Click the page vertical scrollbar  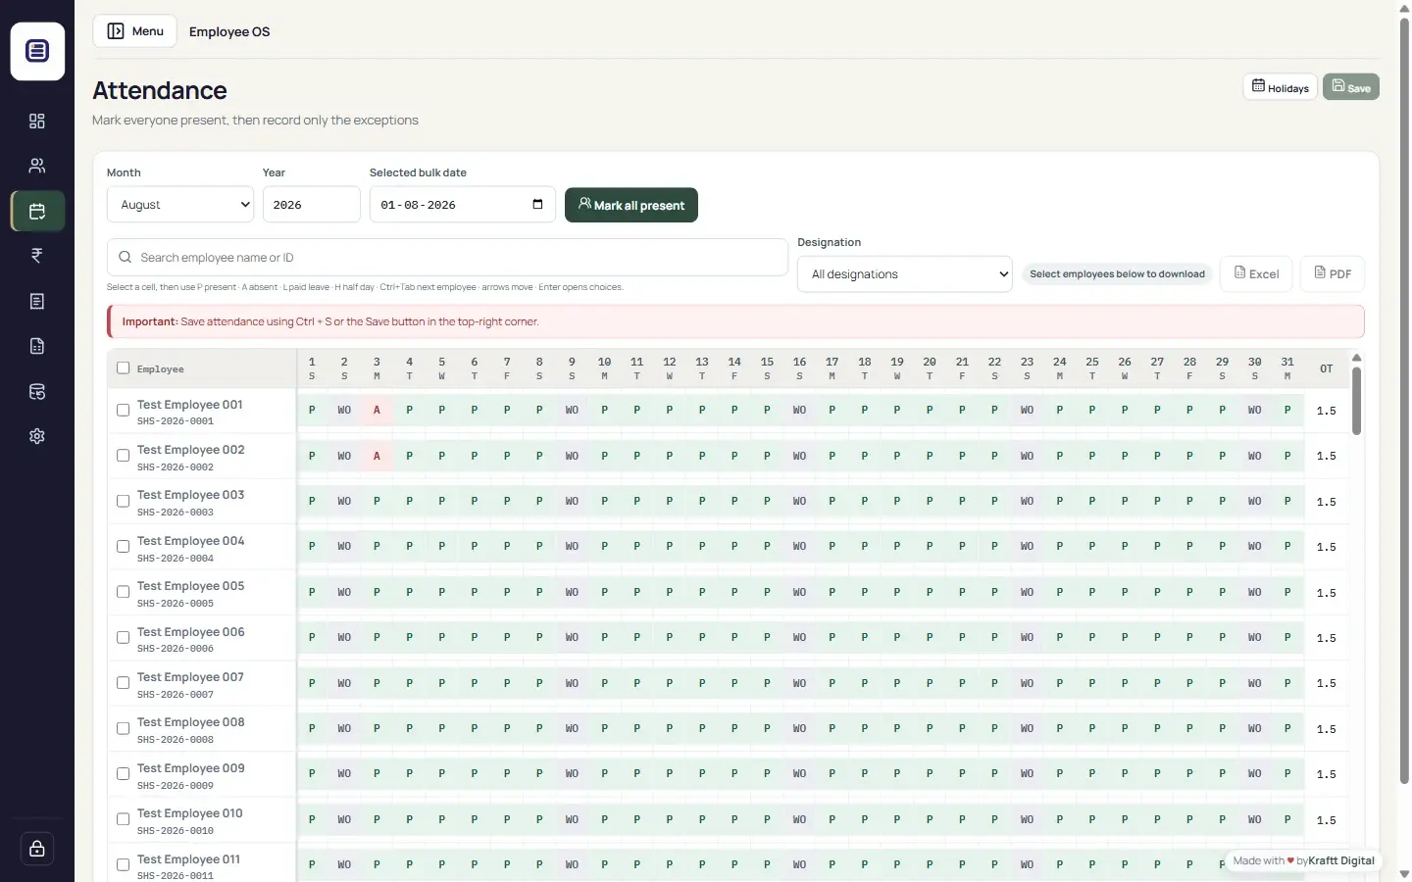1404,402
